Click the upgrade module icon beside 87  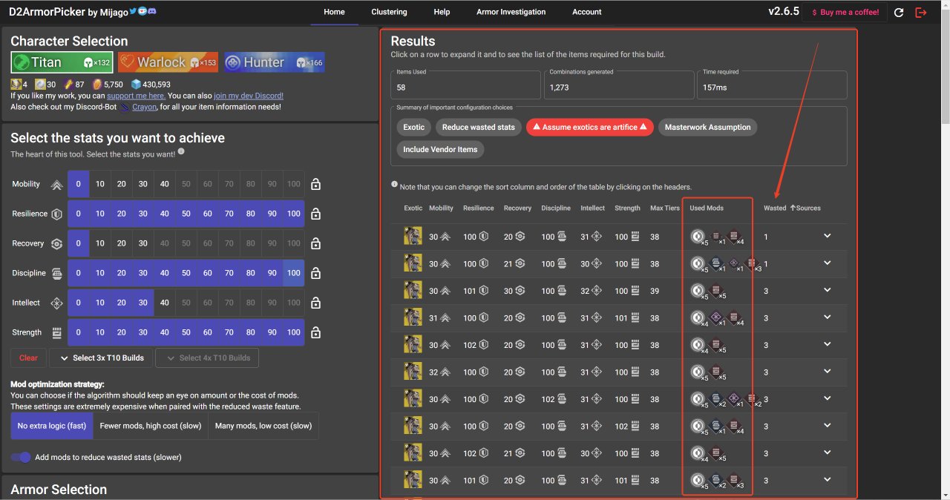click(x=69, y=85)
